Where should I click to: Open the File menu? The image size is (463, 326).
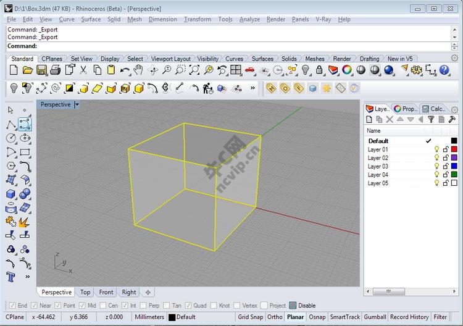pos(11,20)
